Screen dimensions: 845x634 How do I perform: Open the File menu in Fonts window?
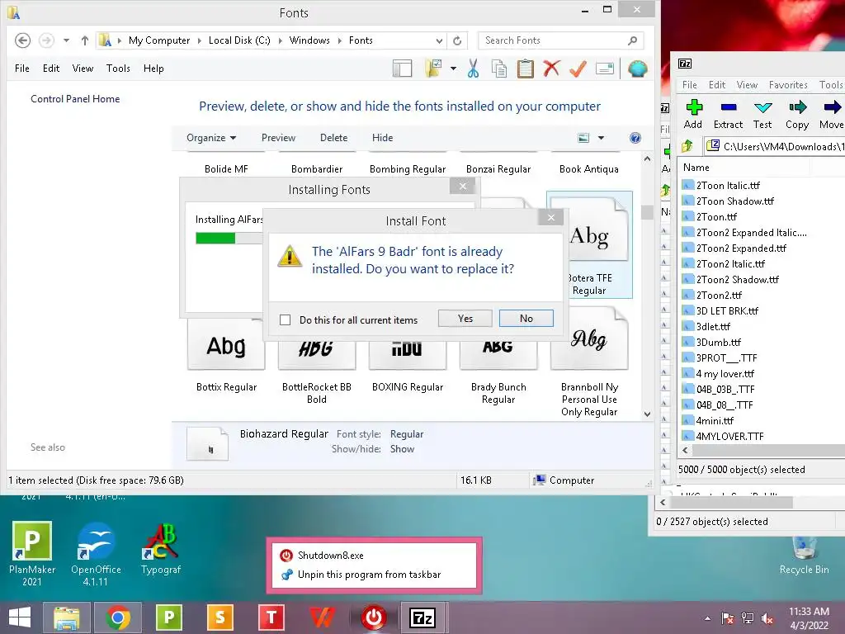[x=22, y=69]
